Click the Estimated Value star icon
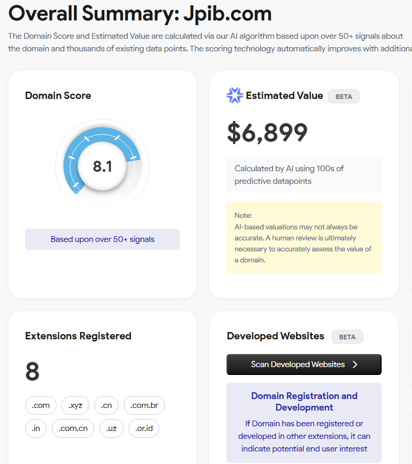The width and height of the screenshot is (412, 464). pos(235,95)
